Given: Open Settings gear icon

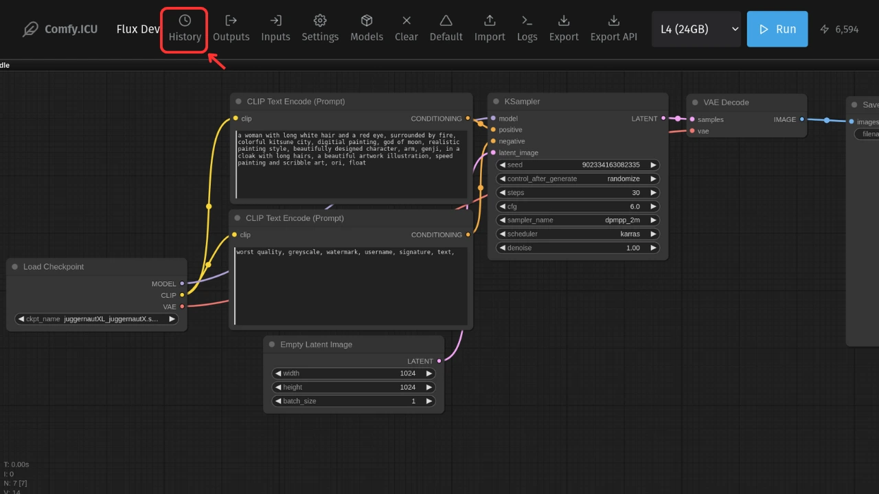Looking at the screenshot, I should click(320, 21).
